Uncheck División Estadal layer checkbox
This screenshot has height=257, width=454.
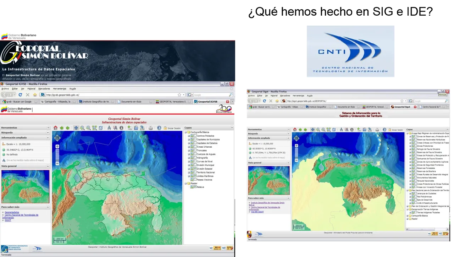[x=195, y=169]
